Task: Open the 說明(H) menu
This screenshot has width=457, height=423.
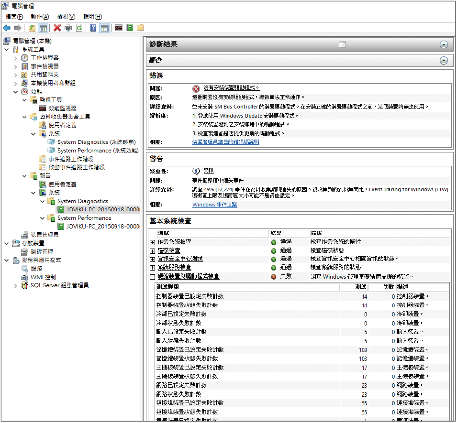Action: (x=93, y=17)
